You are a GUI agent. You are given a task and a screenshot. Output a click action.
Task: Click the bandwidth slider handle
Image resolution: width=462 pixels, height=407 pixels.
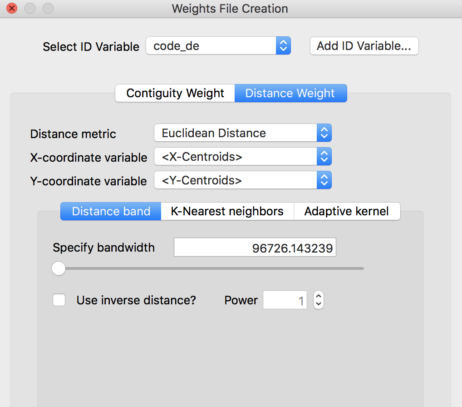pos(58,268)
